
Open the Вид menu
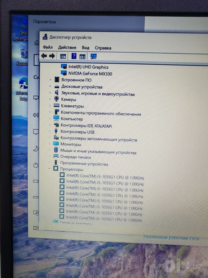click(86, 48)
